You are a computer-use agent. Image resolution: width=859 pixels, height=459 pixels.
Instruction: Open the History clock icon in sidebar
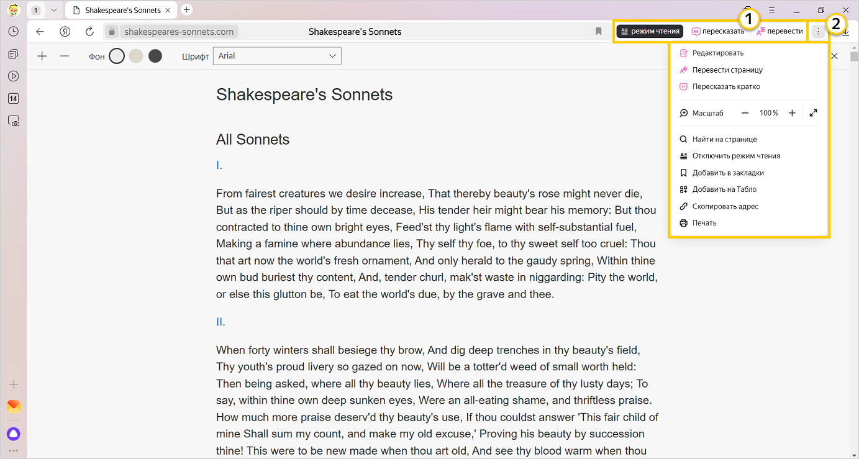[x=14, y=31]
